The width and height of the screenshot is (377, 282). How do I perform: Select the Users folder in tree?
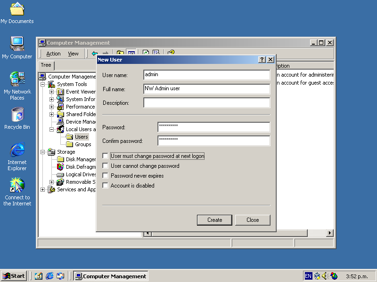pos(81,137)
